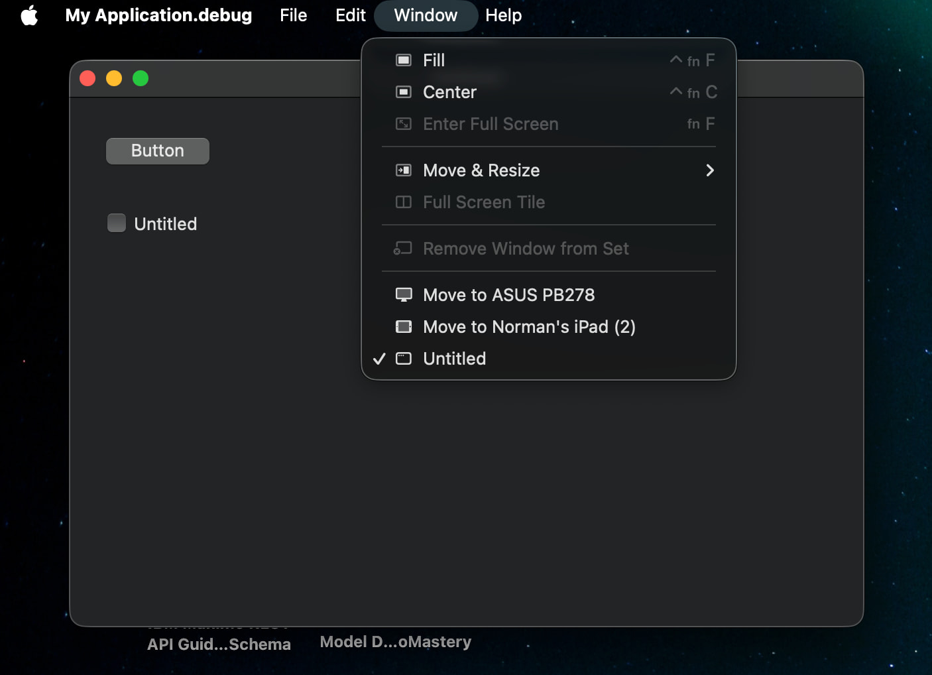Close the Window menu in menu bar
Image resolution: width=932 pixels, height=675 pixels.
pos(426,15)
